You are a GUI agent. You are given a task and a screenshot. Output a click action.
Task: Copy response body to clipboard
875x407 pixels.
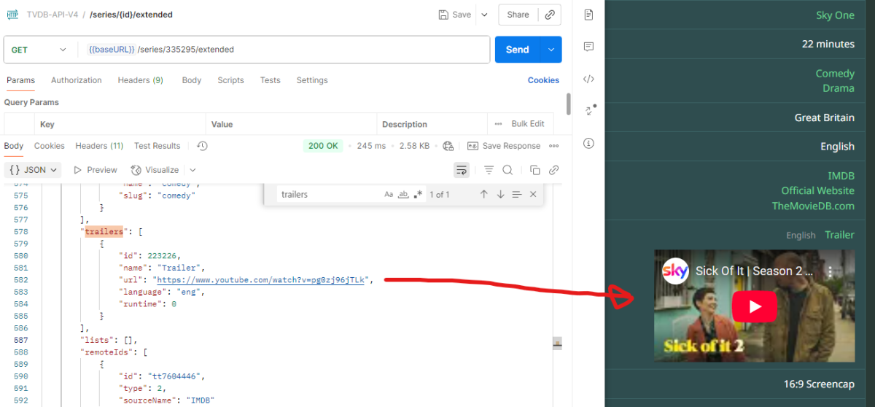coord(535,170)
